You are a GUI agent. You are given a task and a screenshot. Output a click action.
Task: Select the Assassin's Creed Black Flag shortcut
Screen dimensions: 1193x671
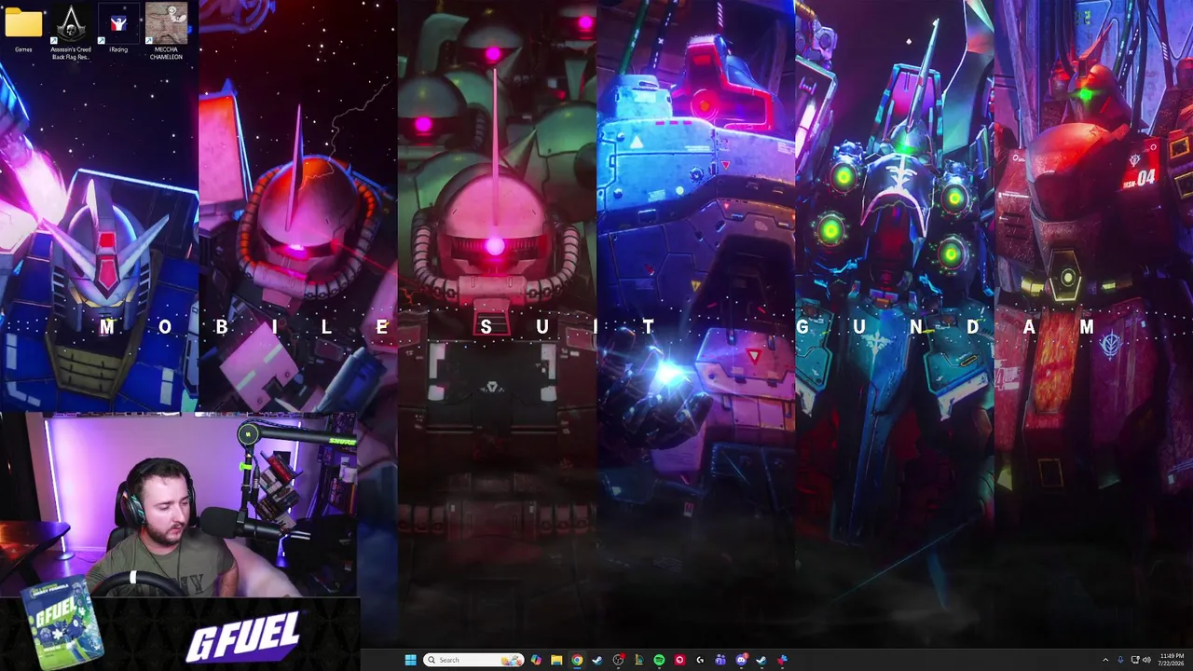coord(71,32)
